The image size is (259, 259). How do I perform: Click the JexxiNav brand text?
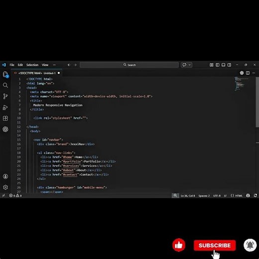click(77, 144)
